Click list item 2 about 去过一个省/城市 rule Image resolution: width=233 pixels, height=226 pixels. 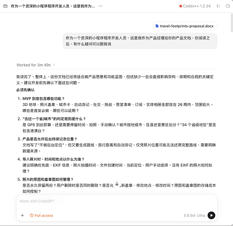click(x=54, y=119)
